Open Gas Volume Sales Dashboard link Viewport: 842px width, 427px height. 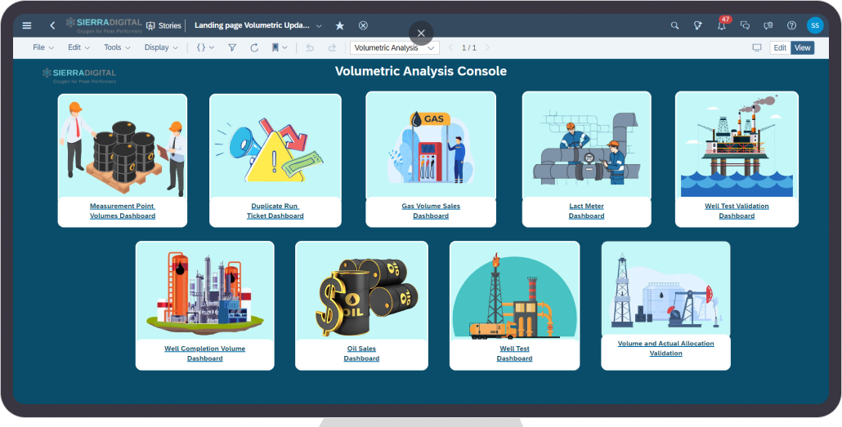click(431, 211)
